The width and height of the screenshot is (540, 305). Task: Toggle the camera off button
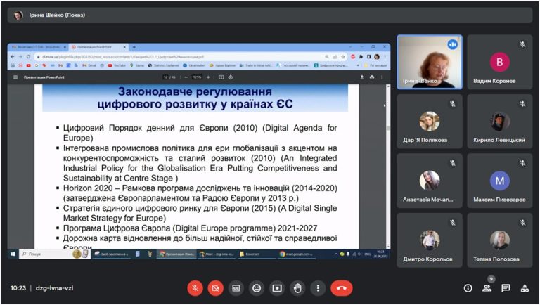tap(216, 288)
